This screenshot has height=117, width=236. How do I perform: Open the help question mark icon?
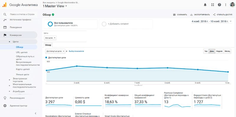pos(219,5)
